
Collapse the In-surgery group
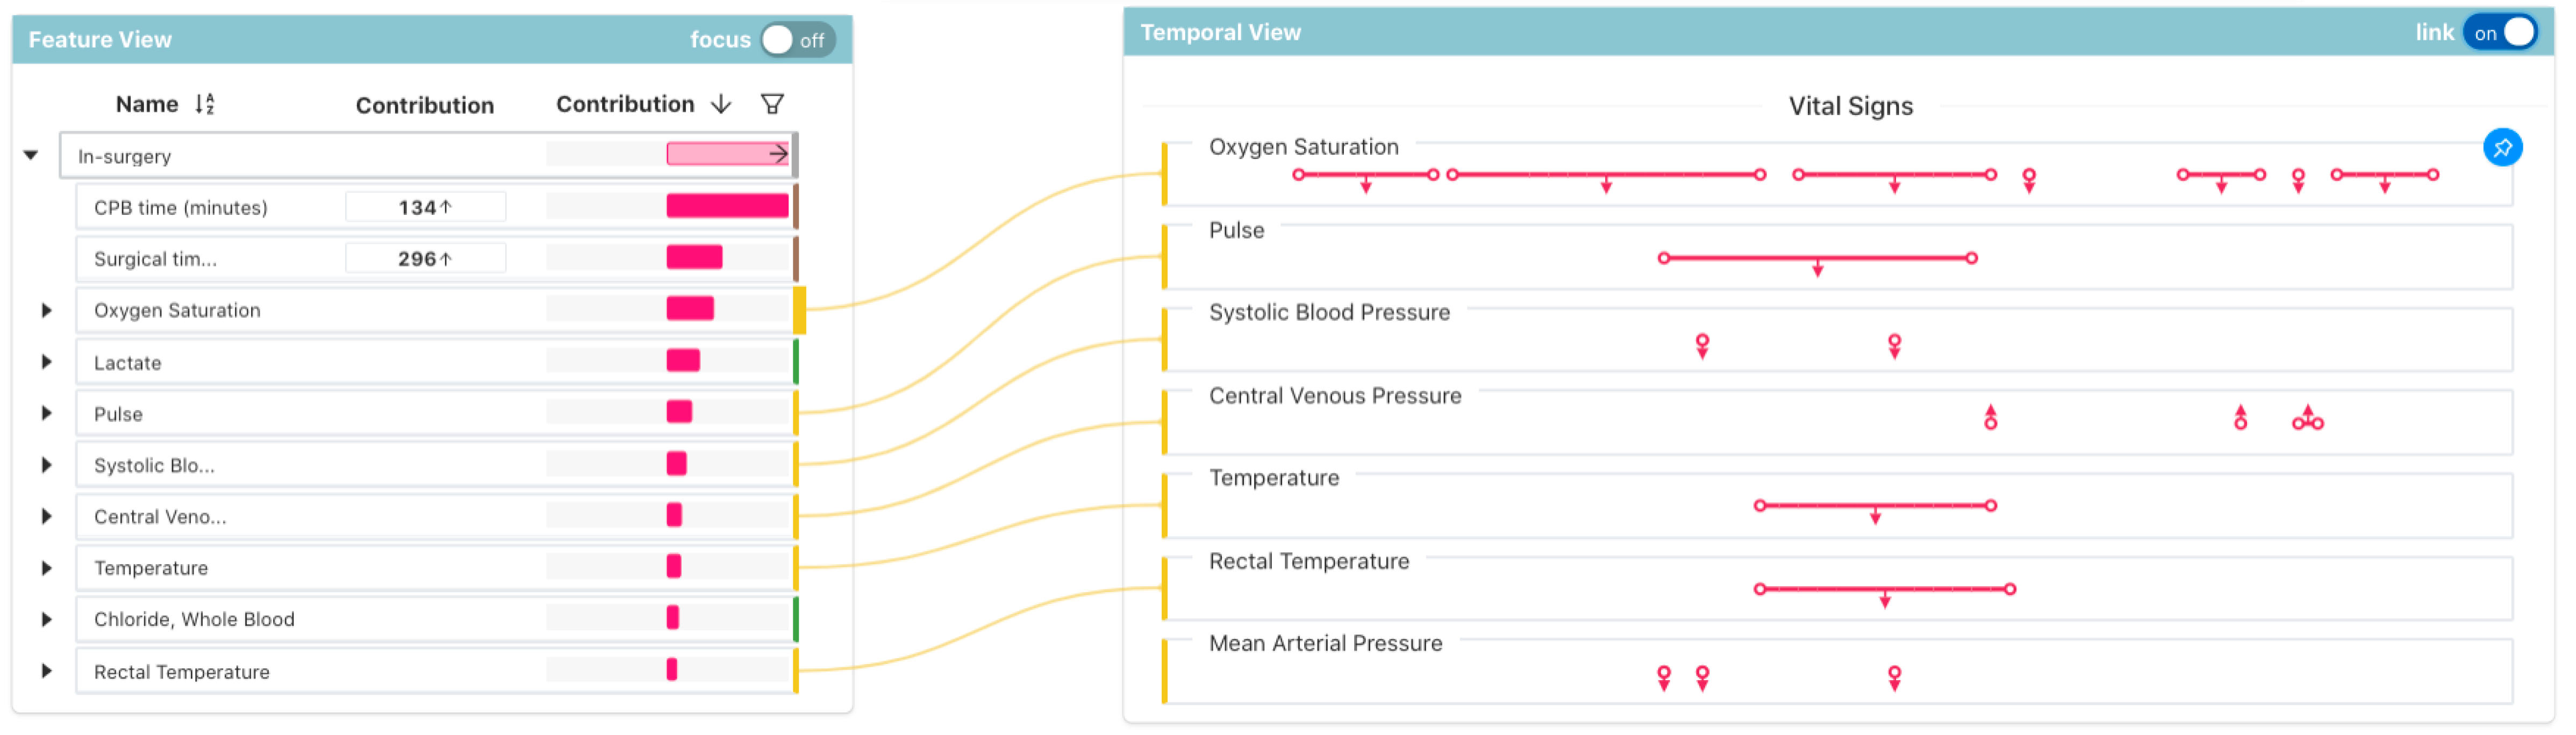(31, 155)
